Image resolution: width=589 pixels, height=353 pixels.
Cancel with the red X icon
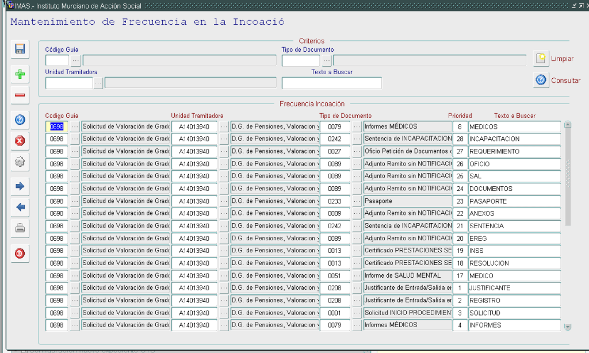click(20, 140)
